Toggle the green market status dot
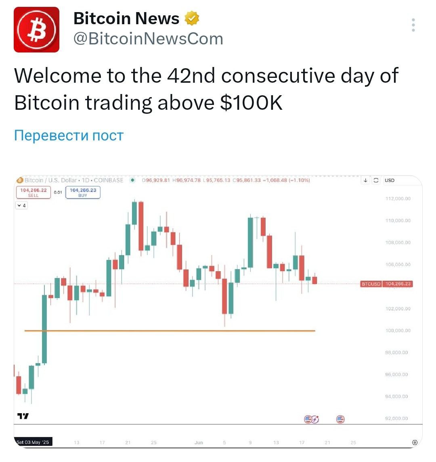 pos(132,180)
